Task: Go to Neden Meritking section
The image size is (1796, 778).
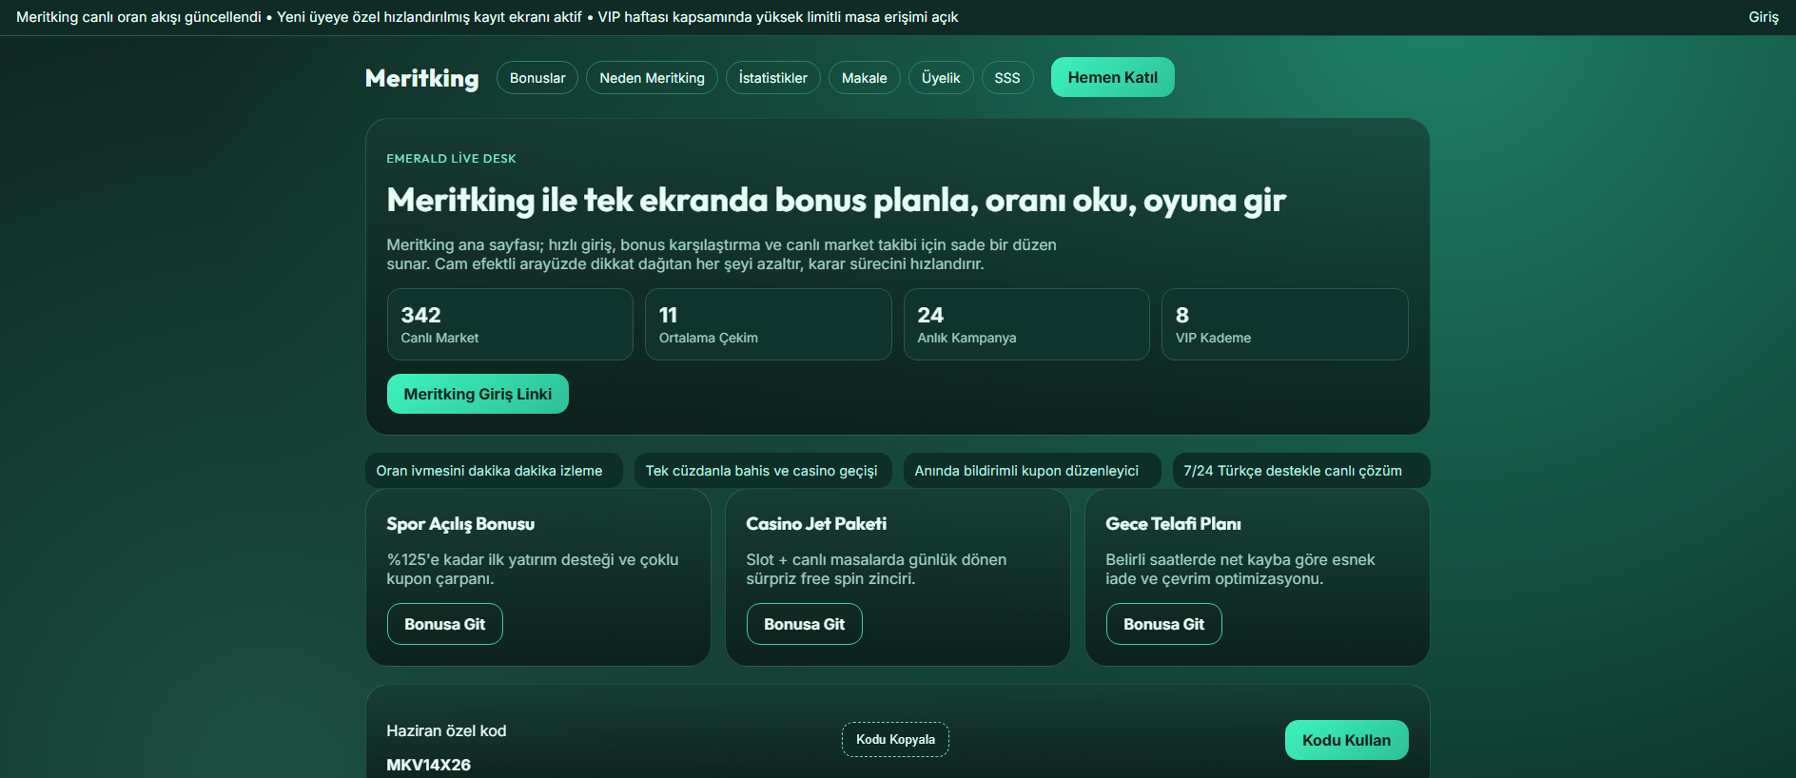Action: [x=652, y=78]
